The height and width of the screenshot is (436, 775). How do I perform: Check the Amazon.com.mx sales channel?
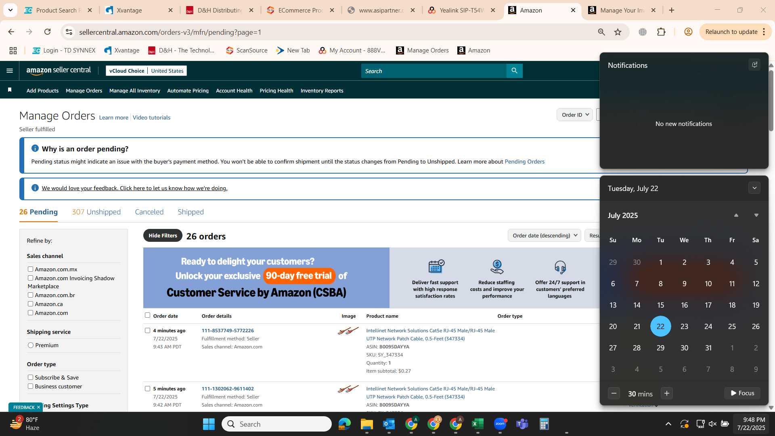[x=30, y=269]
